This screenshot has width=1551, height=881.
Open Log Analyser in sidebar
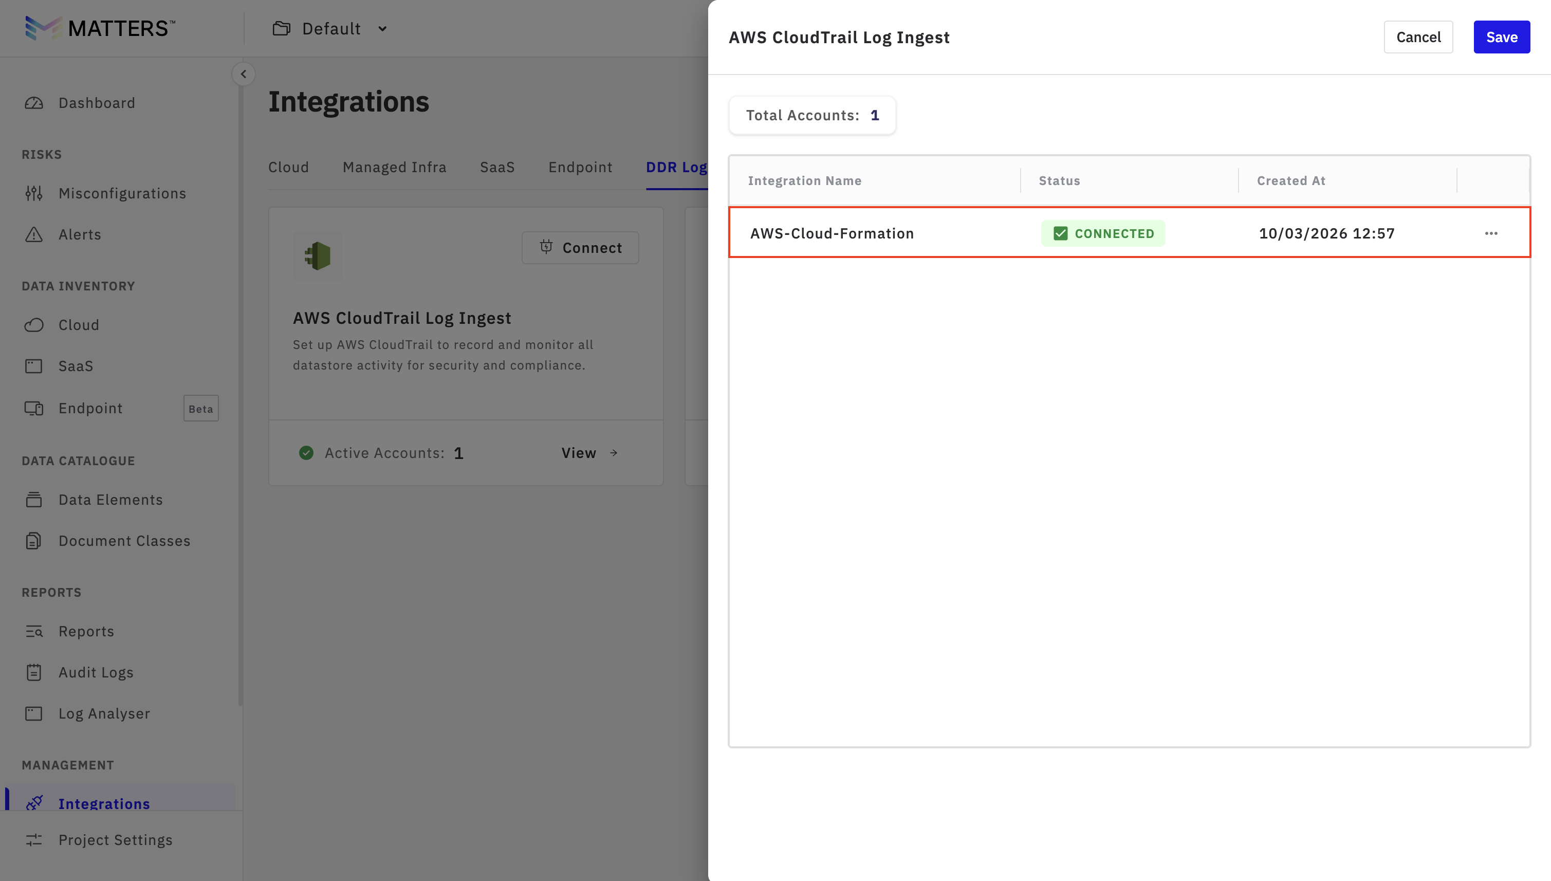point(104,713)
